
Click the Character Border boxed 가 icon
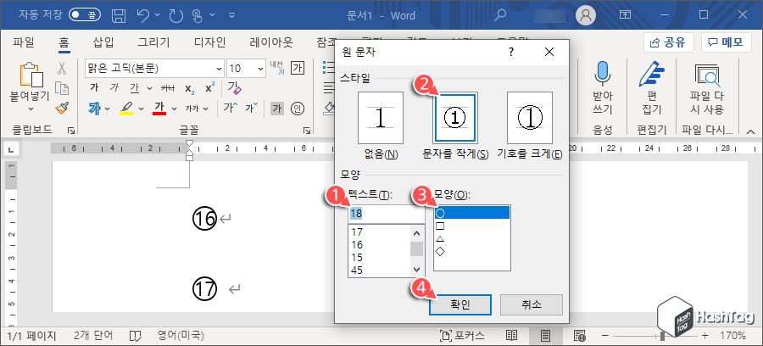[298, 68]
